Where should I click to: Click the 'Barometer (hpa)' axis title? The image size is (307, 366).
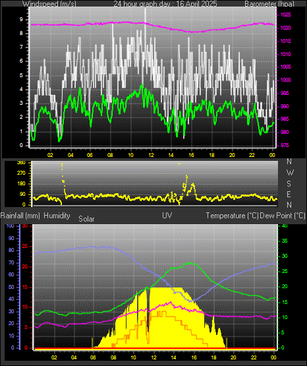pyautogui.click(x=269, y=4)
